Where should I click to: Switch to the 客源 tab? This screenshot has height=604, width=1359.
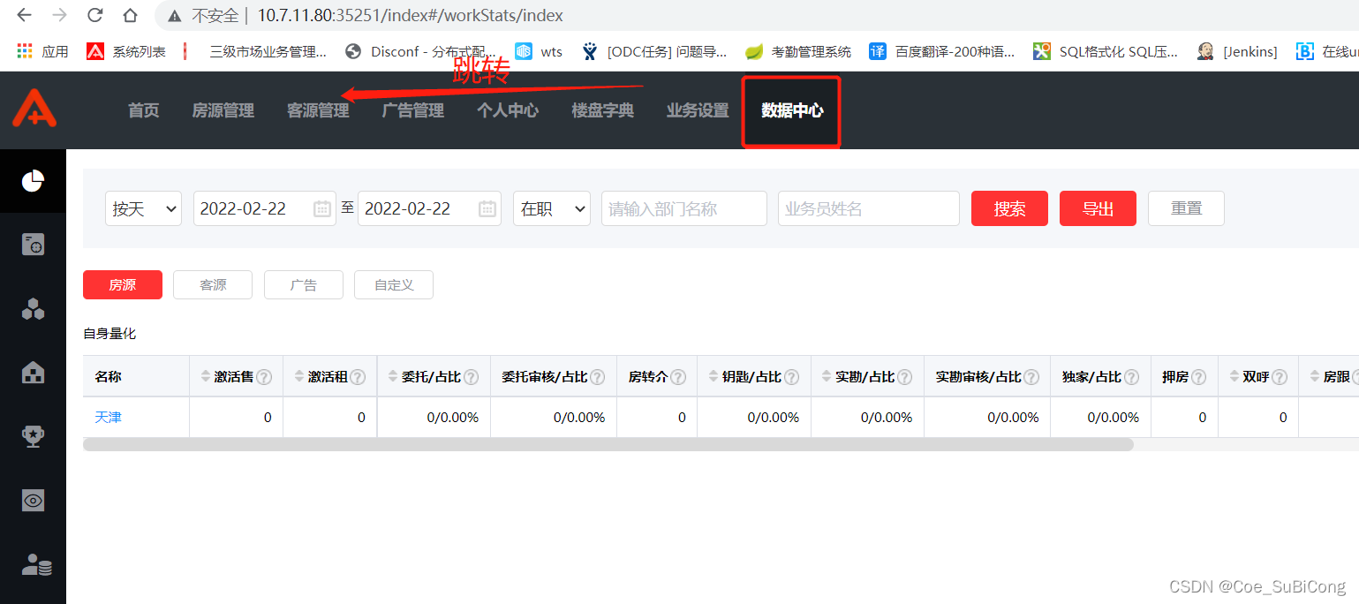tap(213, 285)
